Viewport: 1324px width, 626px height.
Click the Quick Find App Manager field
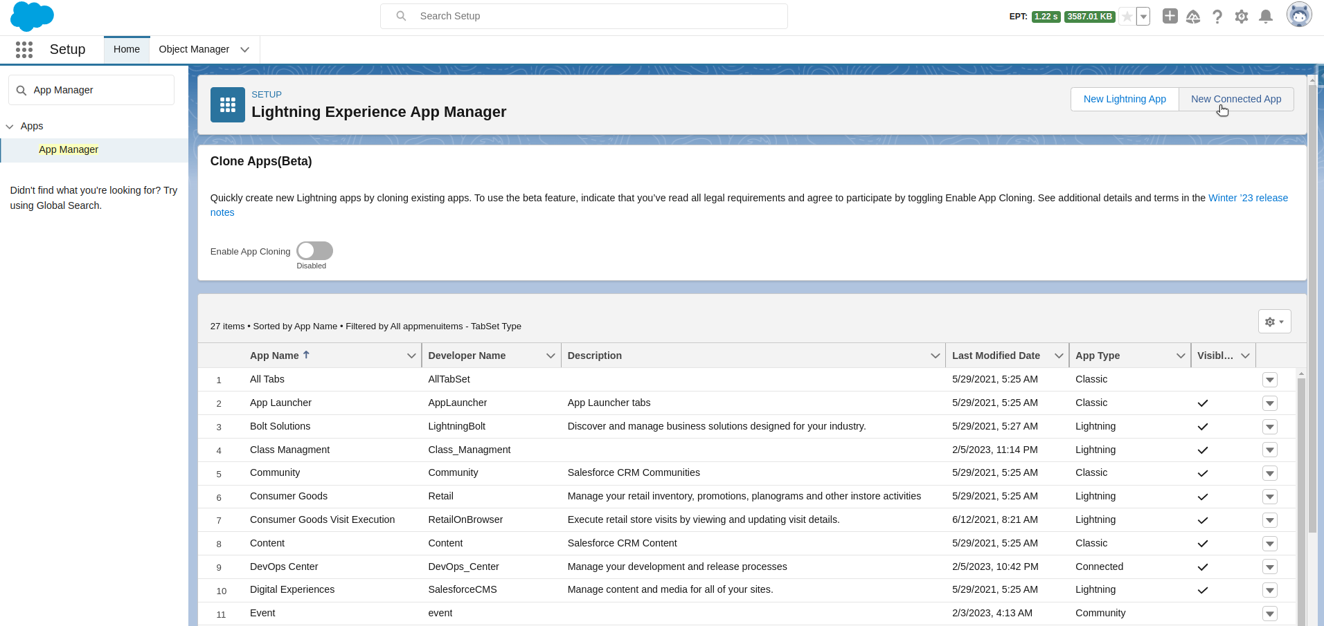coord(91,90)
